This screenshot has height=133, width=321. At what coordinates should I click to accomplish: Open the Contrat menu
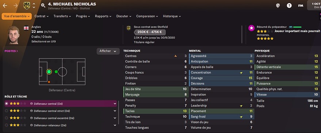coord(42,16)
